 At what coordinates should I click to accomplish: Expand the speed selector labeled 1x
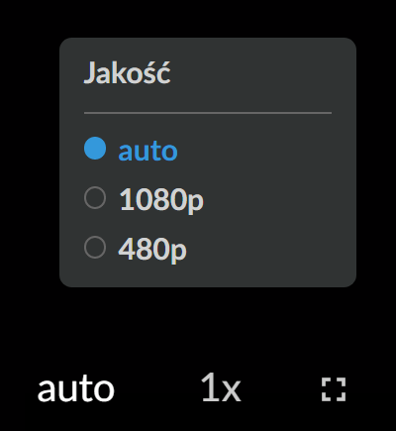point(221,387)
